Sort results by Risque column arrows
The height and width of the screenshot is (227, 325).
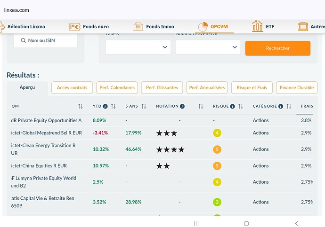pos(241,106)
